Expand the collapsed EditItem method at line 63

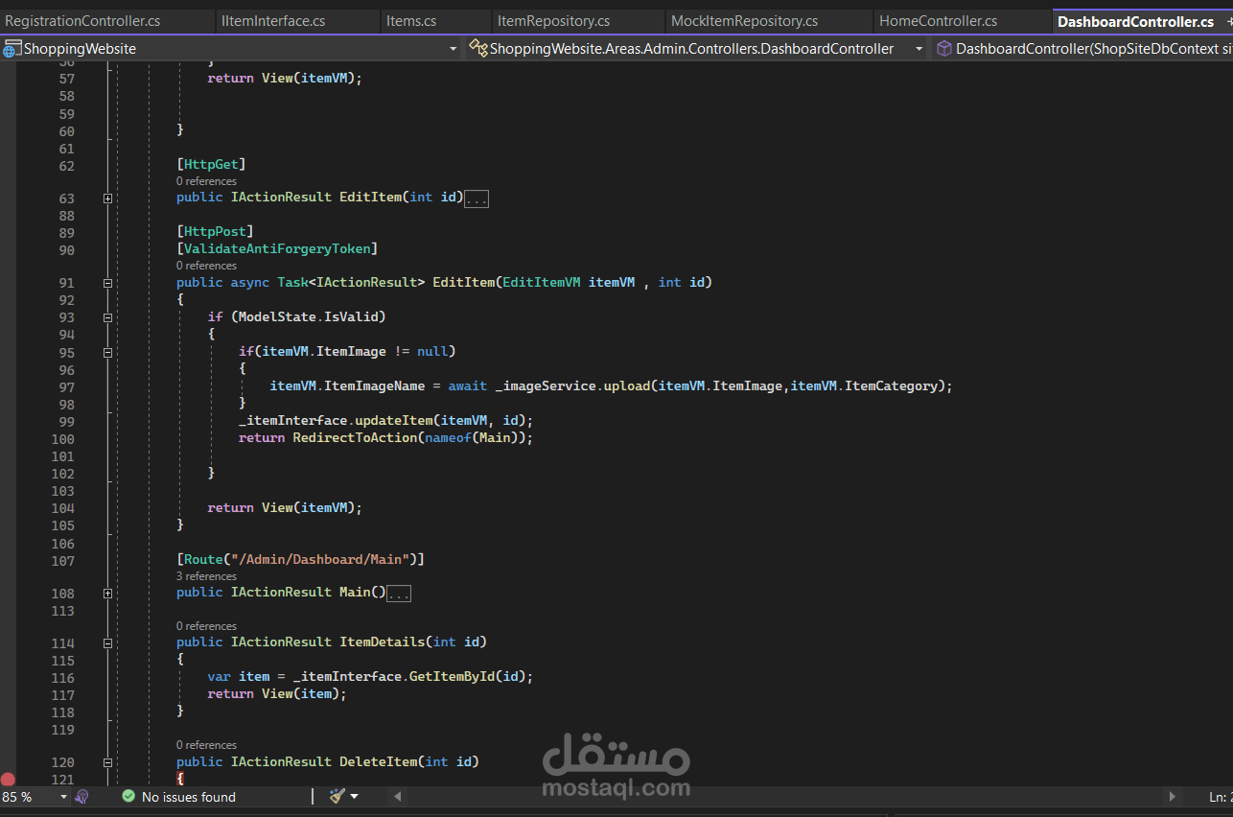pos(107,198)
